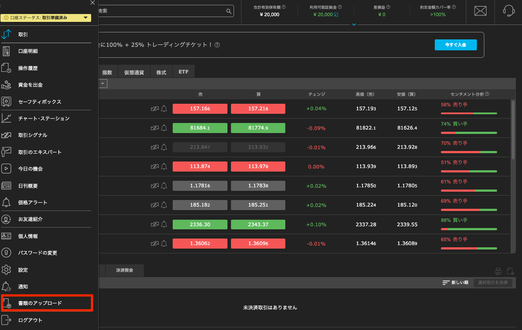Click the 価格アラート bell icon in sidebar
Image resolution: width=522 pixels, height=330 pixels.
pyautogui.click(x=6, y=202)
